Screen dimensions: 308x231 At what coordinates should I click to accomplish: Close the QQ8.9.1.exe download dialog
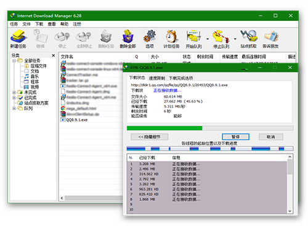[290, 68]
